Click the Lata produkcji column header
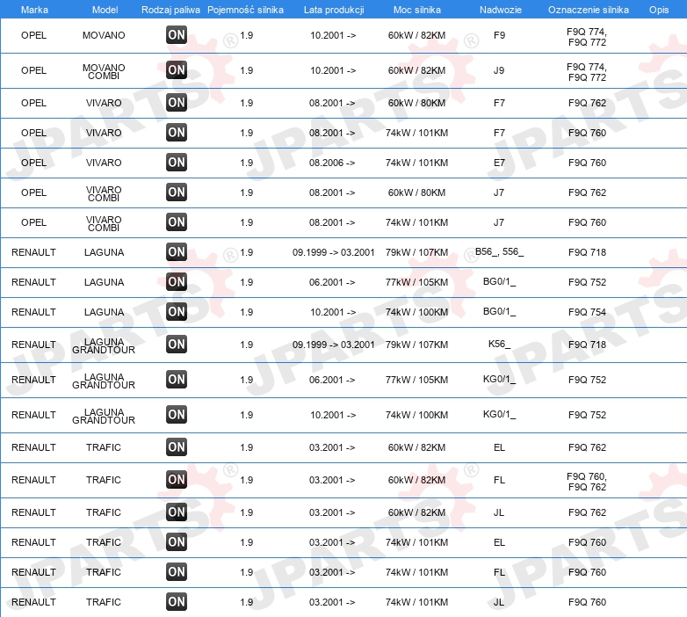687x617 pixels. (x=334, y=10)
